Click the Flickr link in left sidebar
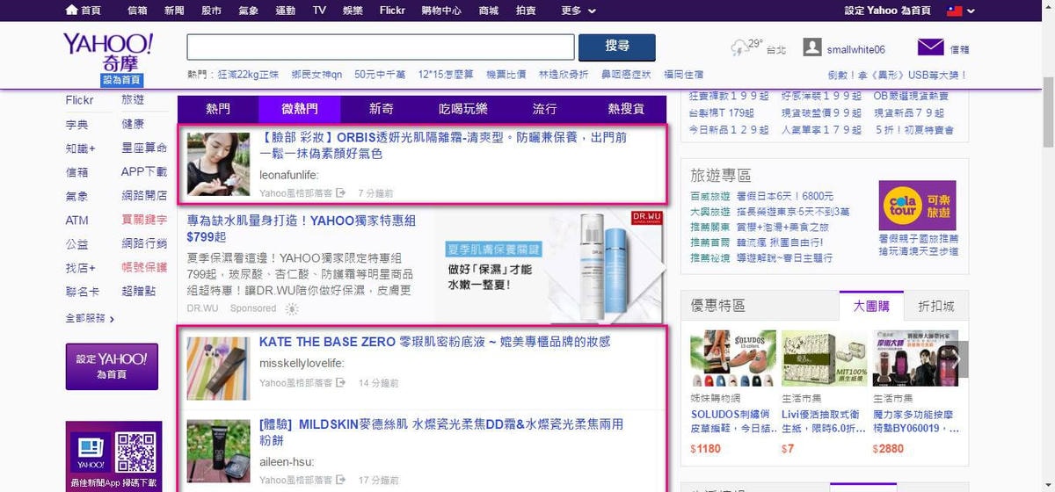Screen dimensions: 1055x492 (79, 100)
